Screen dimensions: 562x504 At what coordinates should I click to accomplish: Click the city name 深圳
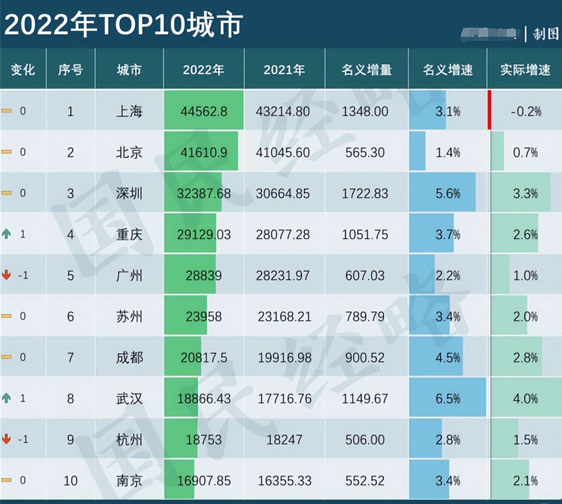[129, 193]
